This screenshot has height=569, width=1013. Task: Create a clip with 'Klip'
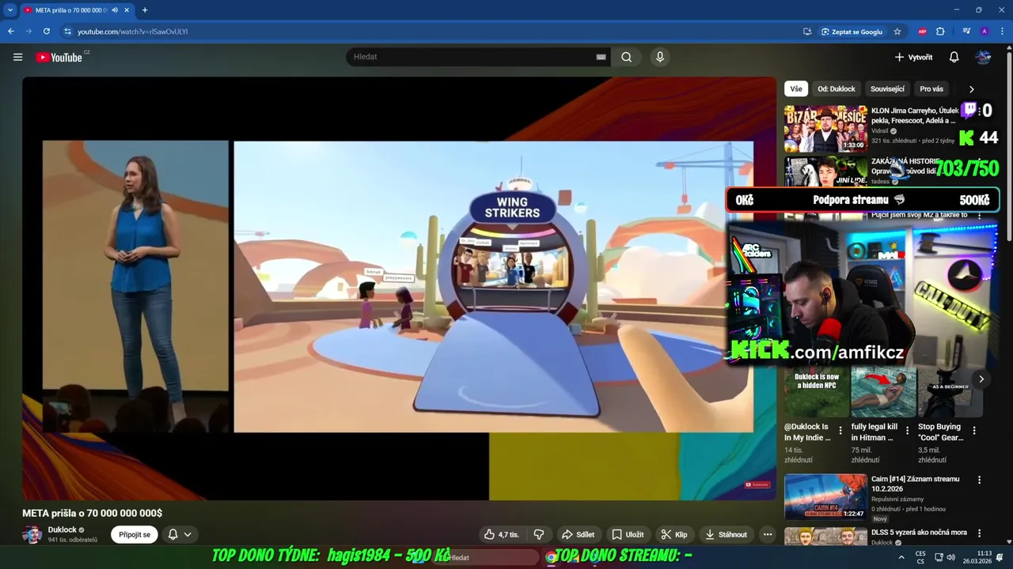tap(674, 534)
